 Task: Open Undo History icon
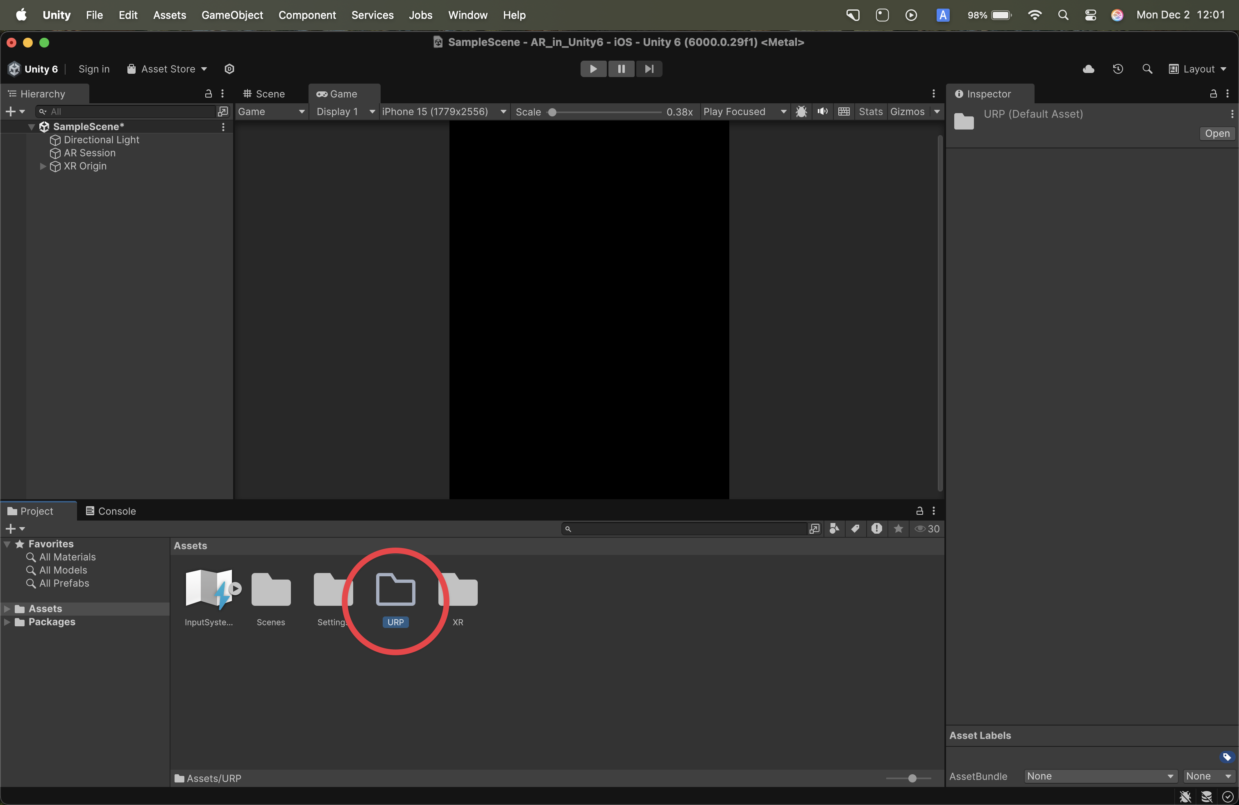(x=1117, y=69)
